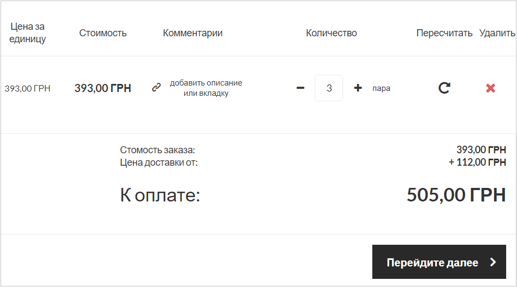Viewport: 517px width, 287px height.
Task: Click the Пересчитать column header
Action: [x=444, y=33]
